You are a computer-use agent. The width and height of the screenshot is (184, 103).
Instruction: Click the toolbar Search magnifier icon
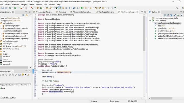tap(177, 8)
